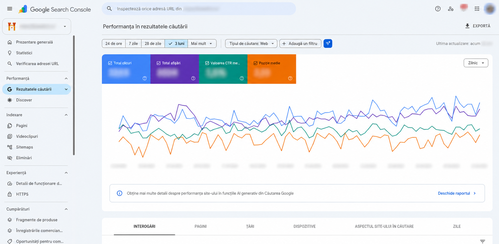Screen dimensions: 499x244
Task: Open the Mai mult date dropdown
Action: pos(202,43)
